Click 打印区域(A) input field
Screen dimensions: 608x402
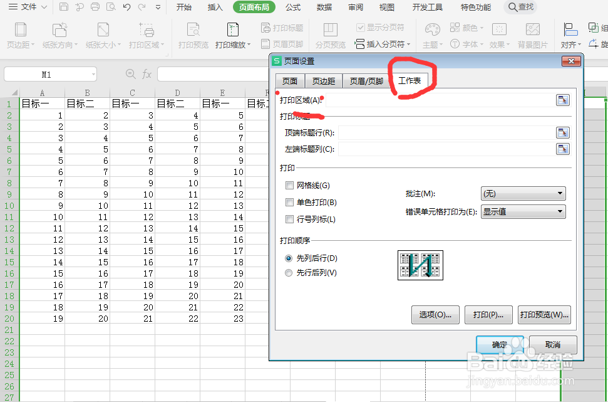(x=440, y=100)
